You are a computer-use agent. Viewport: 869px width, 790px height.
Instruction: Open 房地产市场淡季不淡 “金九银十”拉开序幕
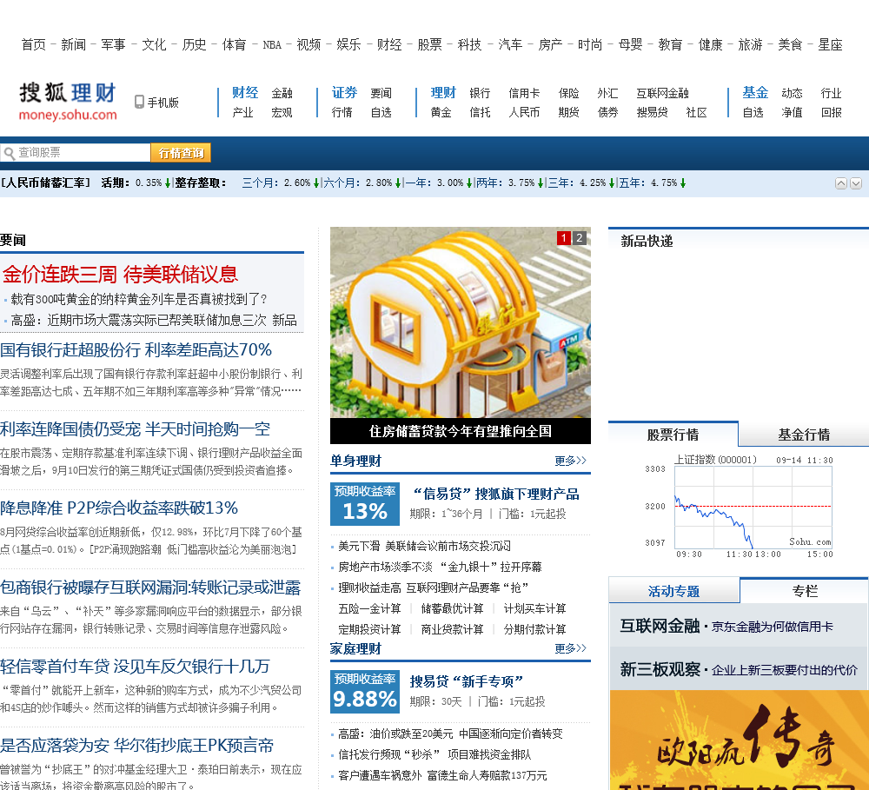pos(440,567)
